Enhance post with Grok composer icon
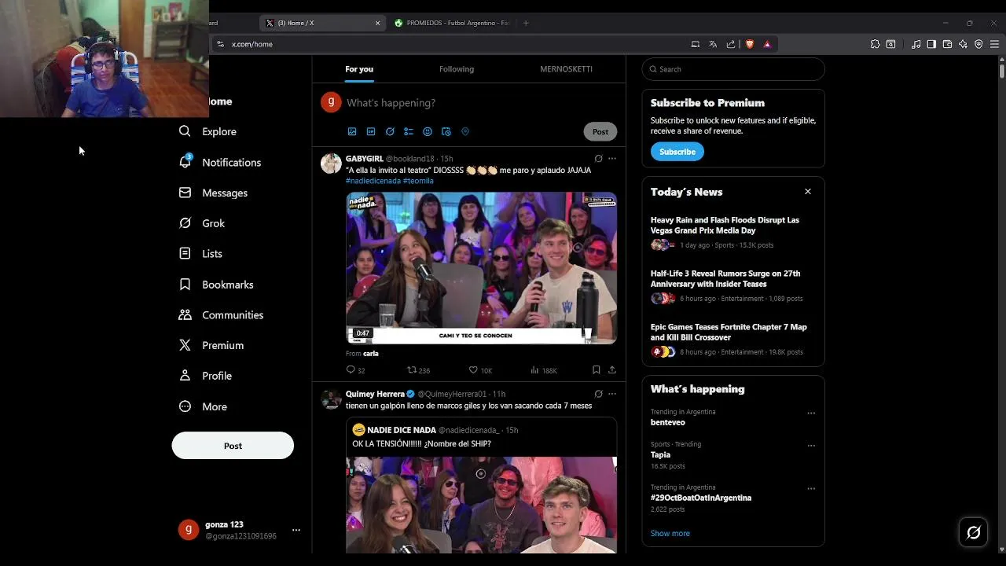This screenshot has height=566, width=1006. pos(390,131)
